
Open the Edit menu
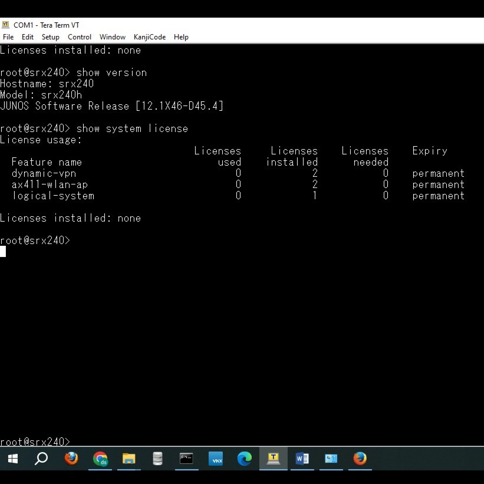pyautogui.click(x=28, y=37)
